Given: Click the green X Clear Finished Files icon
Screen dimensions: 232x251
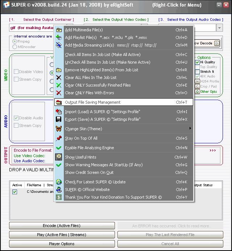Looking at the screenshot, I should point(59,85).
